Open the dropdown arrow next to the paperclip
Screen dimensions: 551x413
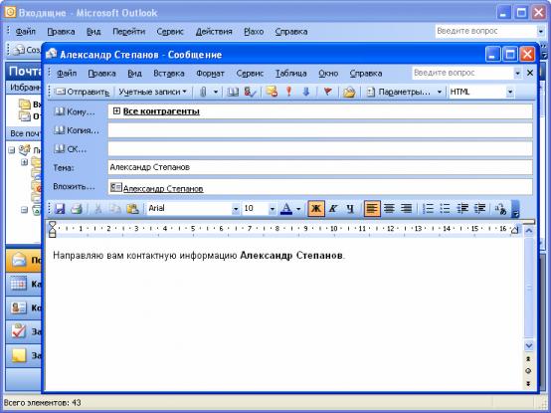pos(216,93)
